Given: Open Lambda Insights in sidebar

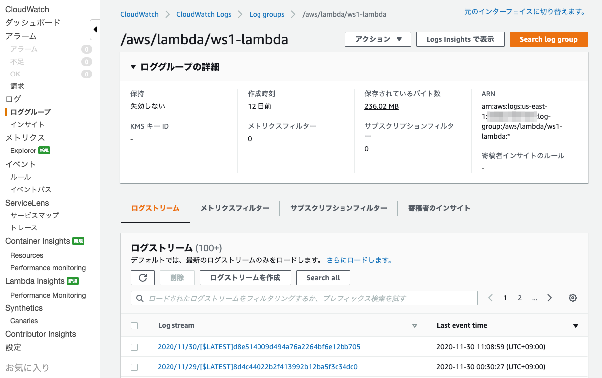Looking at the screenshot, I should click(35, 281).
